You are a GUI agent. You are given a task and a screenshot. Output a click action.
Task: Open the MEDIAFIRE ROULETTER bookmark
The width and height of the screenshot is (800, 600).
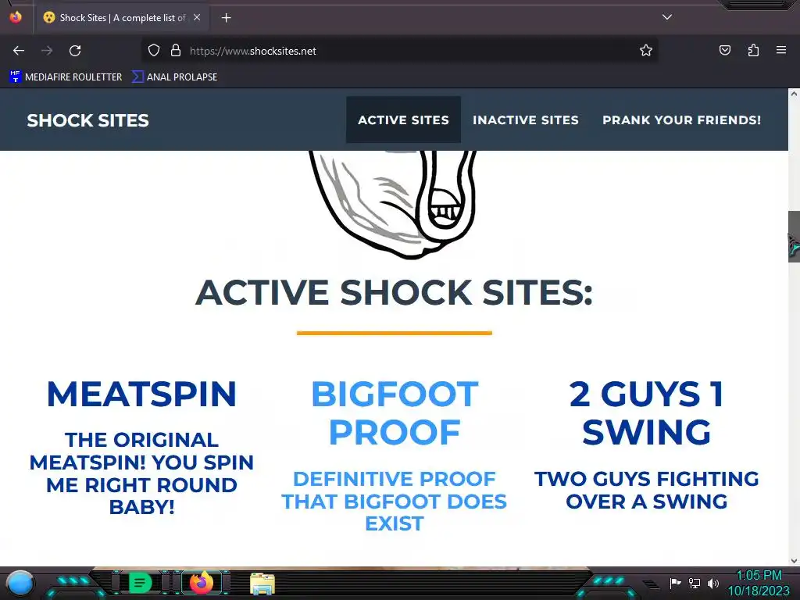coord(66,77)
